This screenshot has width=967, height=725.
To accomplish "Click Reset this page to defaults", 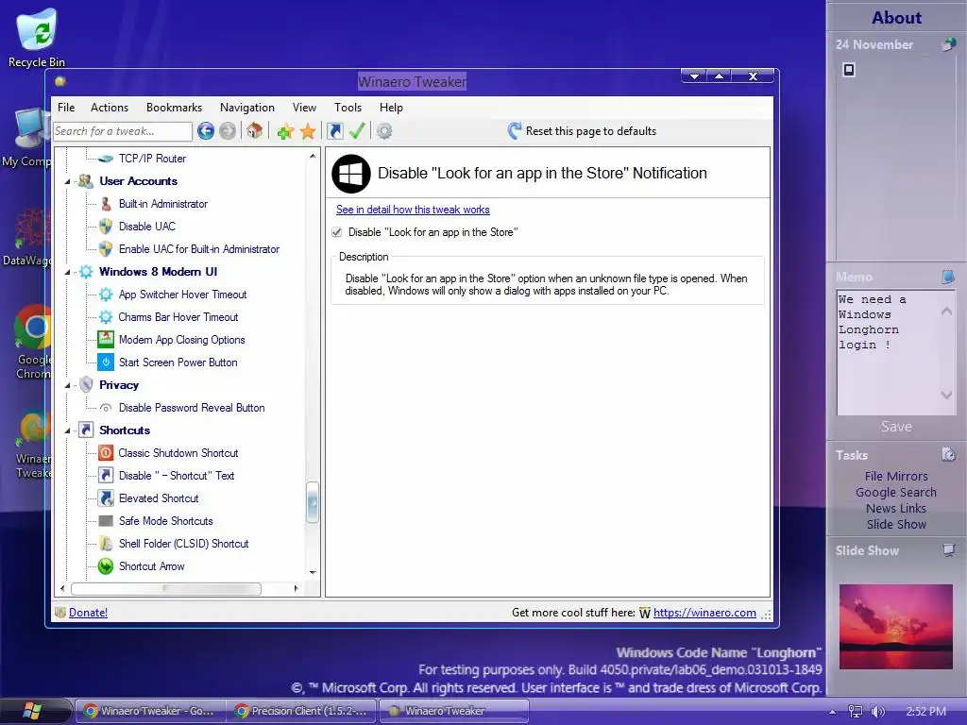I will click(582, 130).
